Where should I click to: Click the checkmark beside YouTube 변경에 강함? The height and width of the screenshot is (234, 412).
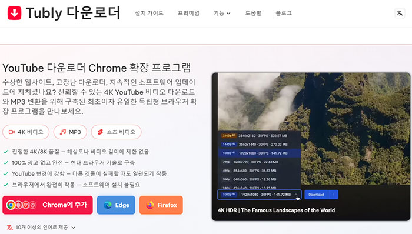(x=6, y=173)
